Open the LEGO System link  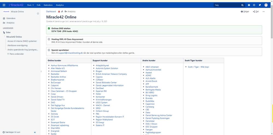[x=101, y=102]
